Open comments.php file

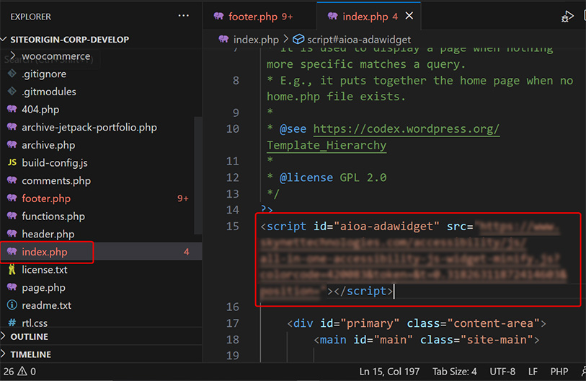[x=56, y=181]
